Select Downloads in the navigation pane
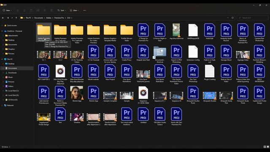 (12, 73)
